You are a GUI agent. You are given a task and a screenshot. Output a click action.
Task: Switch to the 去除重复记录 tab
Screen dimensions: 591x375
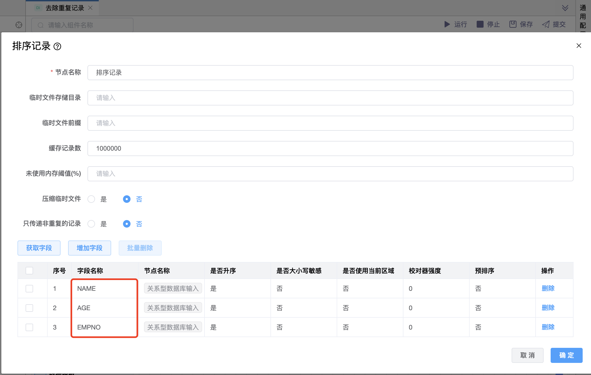coord(65,8)
